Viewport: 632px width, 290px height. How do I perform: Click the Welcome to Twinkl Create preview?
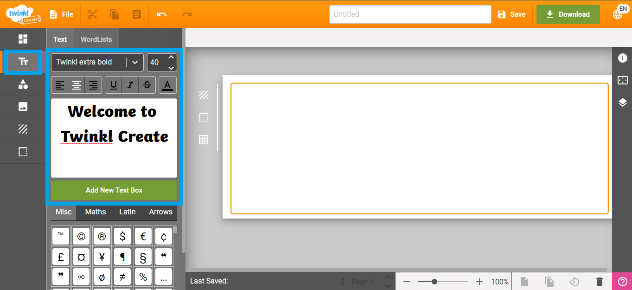[114, 138]
